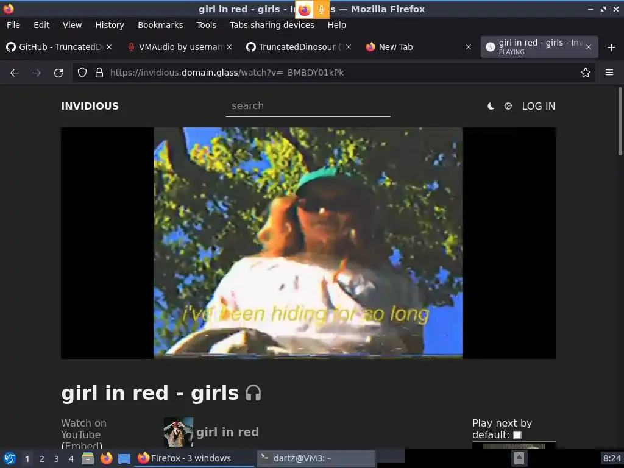
Task: Launch Firefox from taskbar quick launch
Action: [x=106, y=458]
